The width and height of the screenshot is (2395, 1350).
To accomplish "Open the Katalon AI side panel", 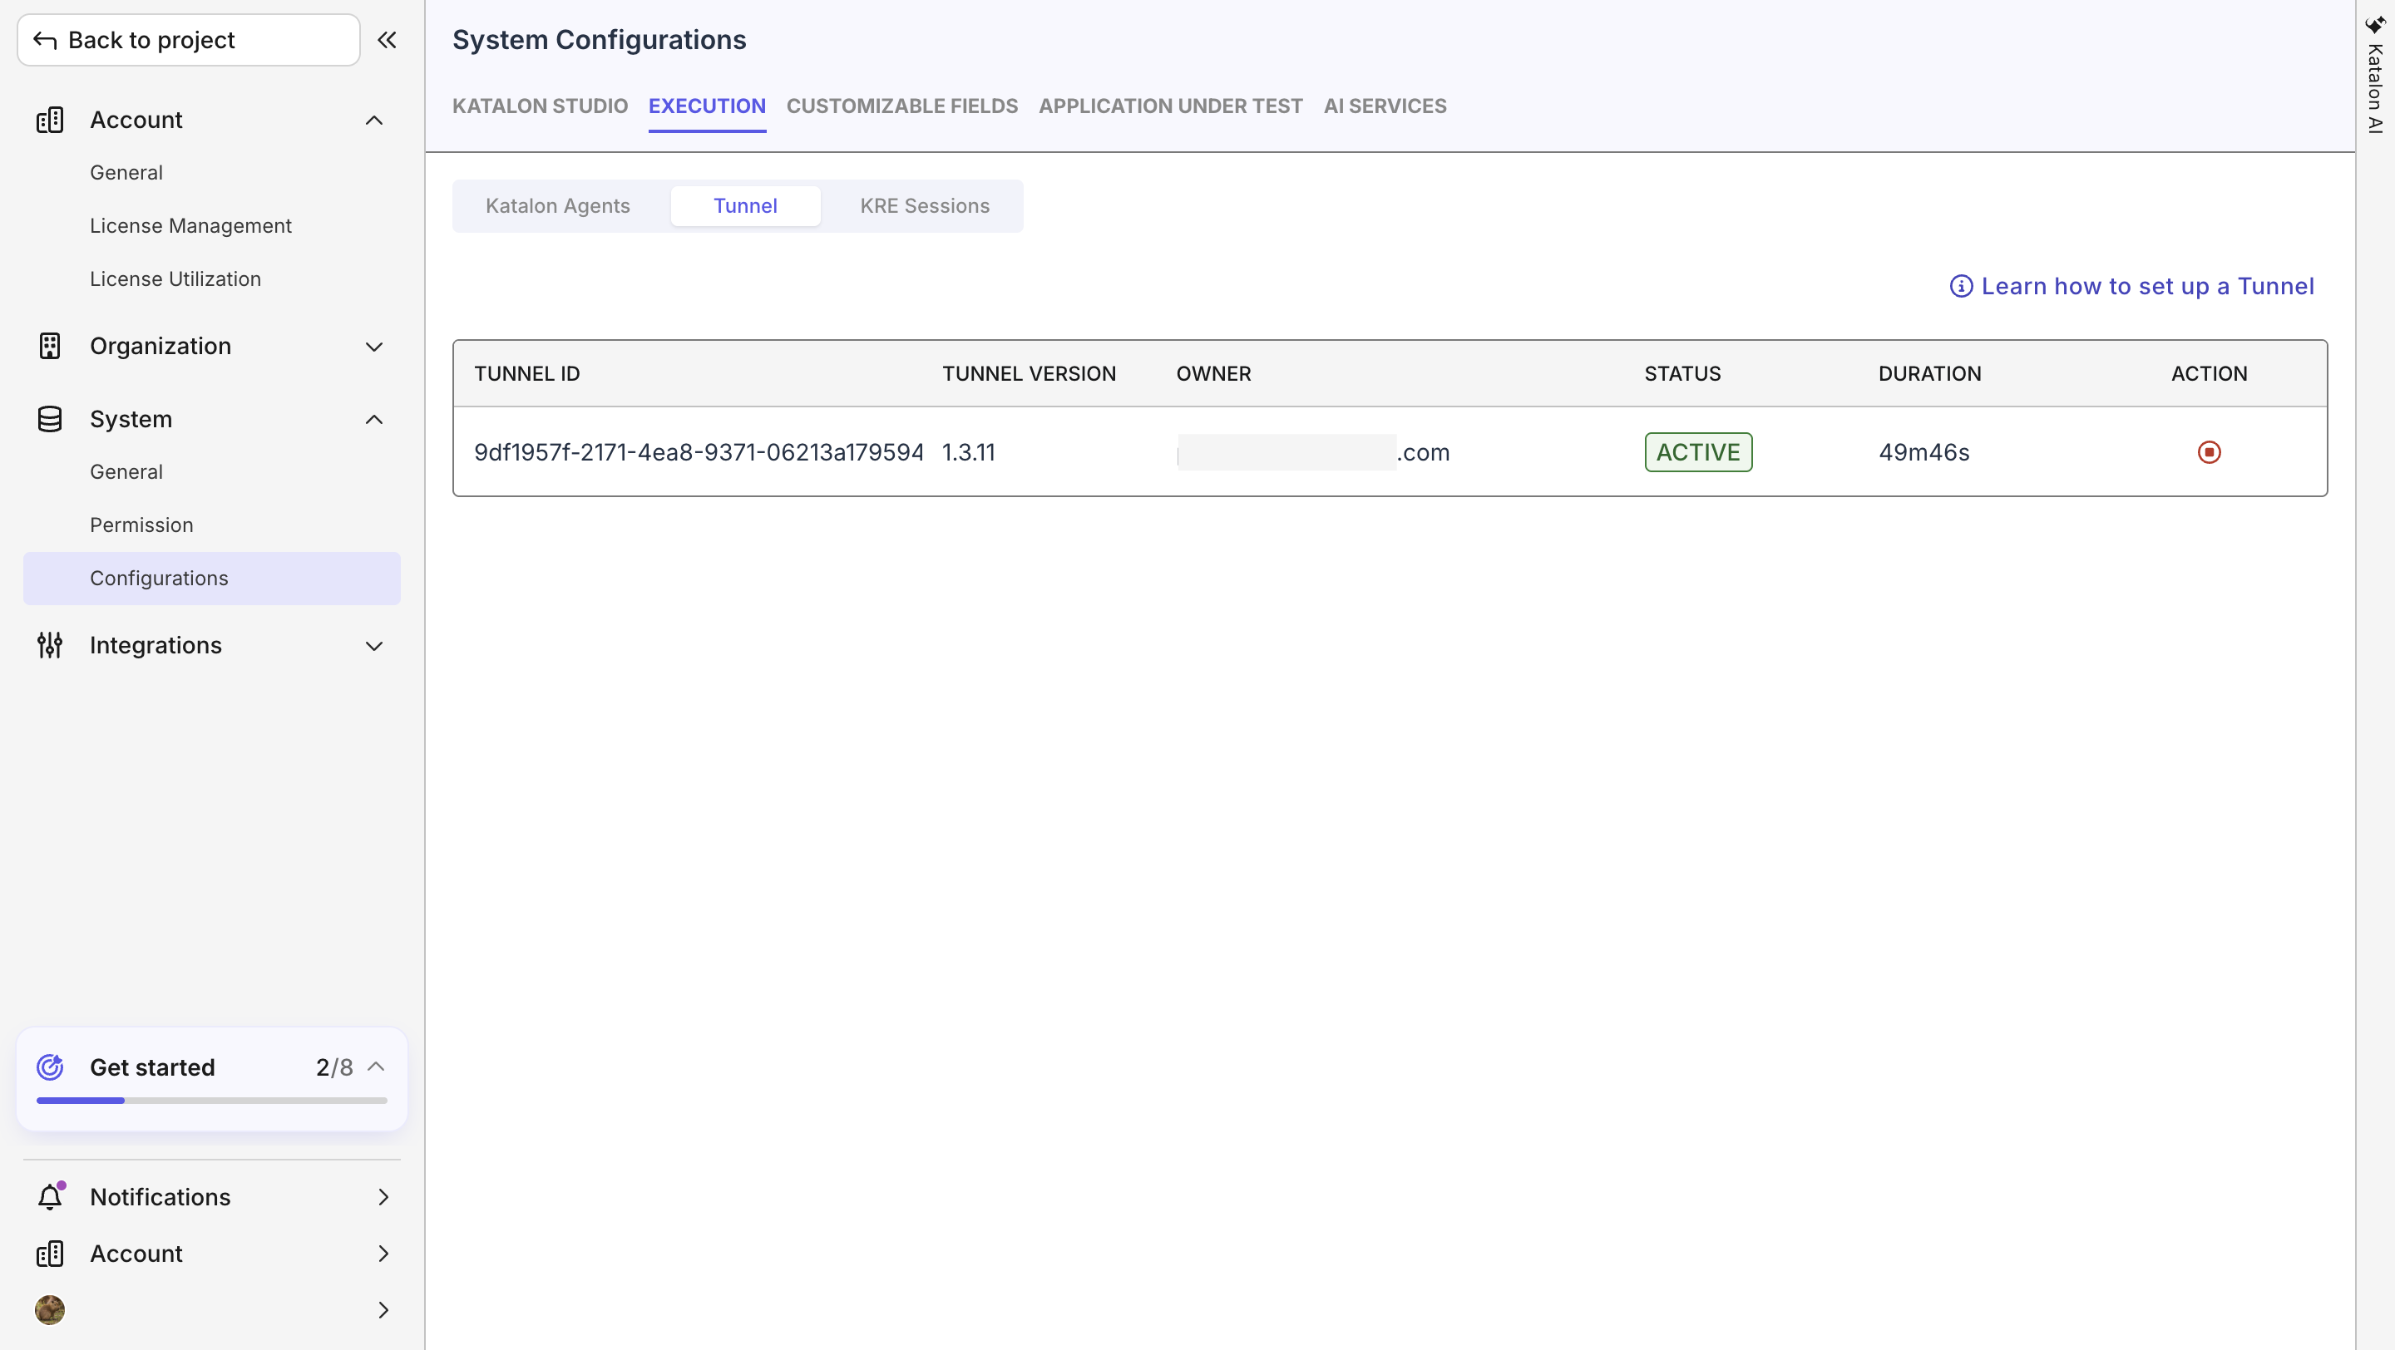I will (2376, 76).
